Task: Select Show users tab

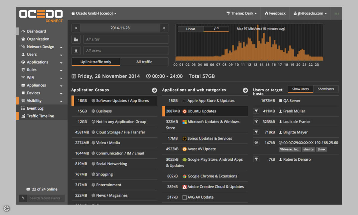Action: 300,89
